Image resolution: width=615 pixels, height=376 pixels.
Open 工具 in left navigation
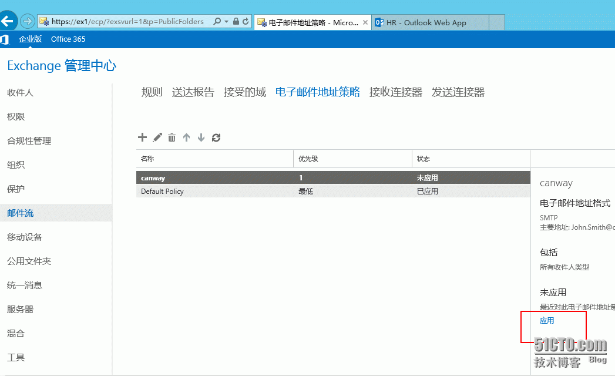click(x=16, y=358)
